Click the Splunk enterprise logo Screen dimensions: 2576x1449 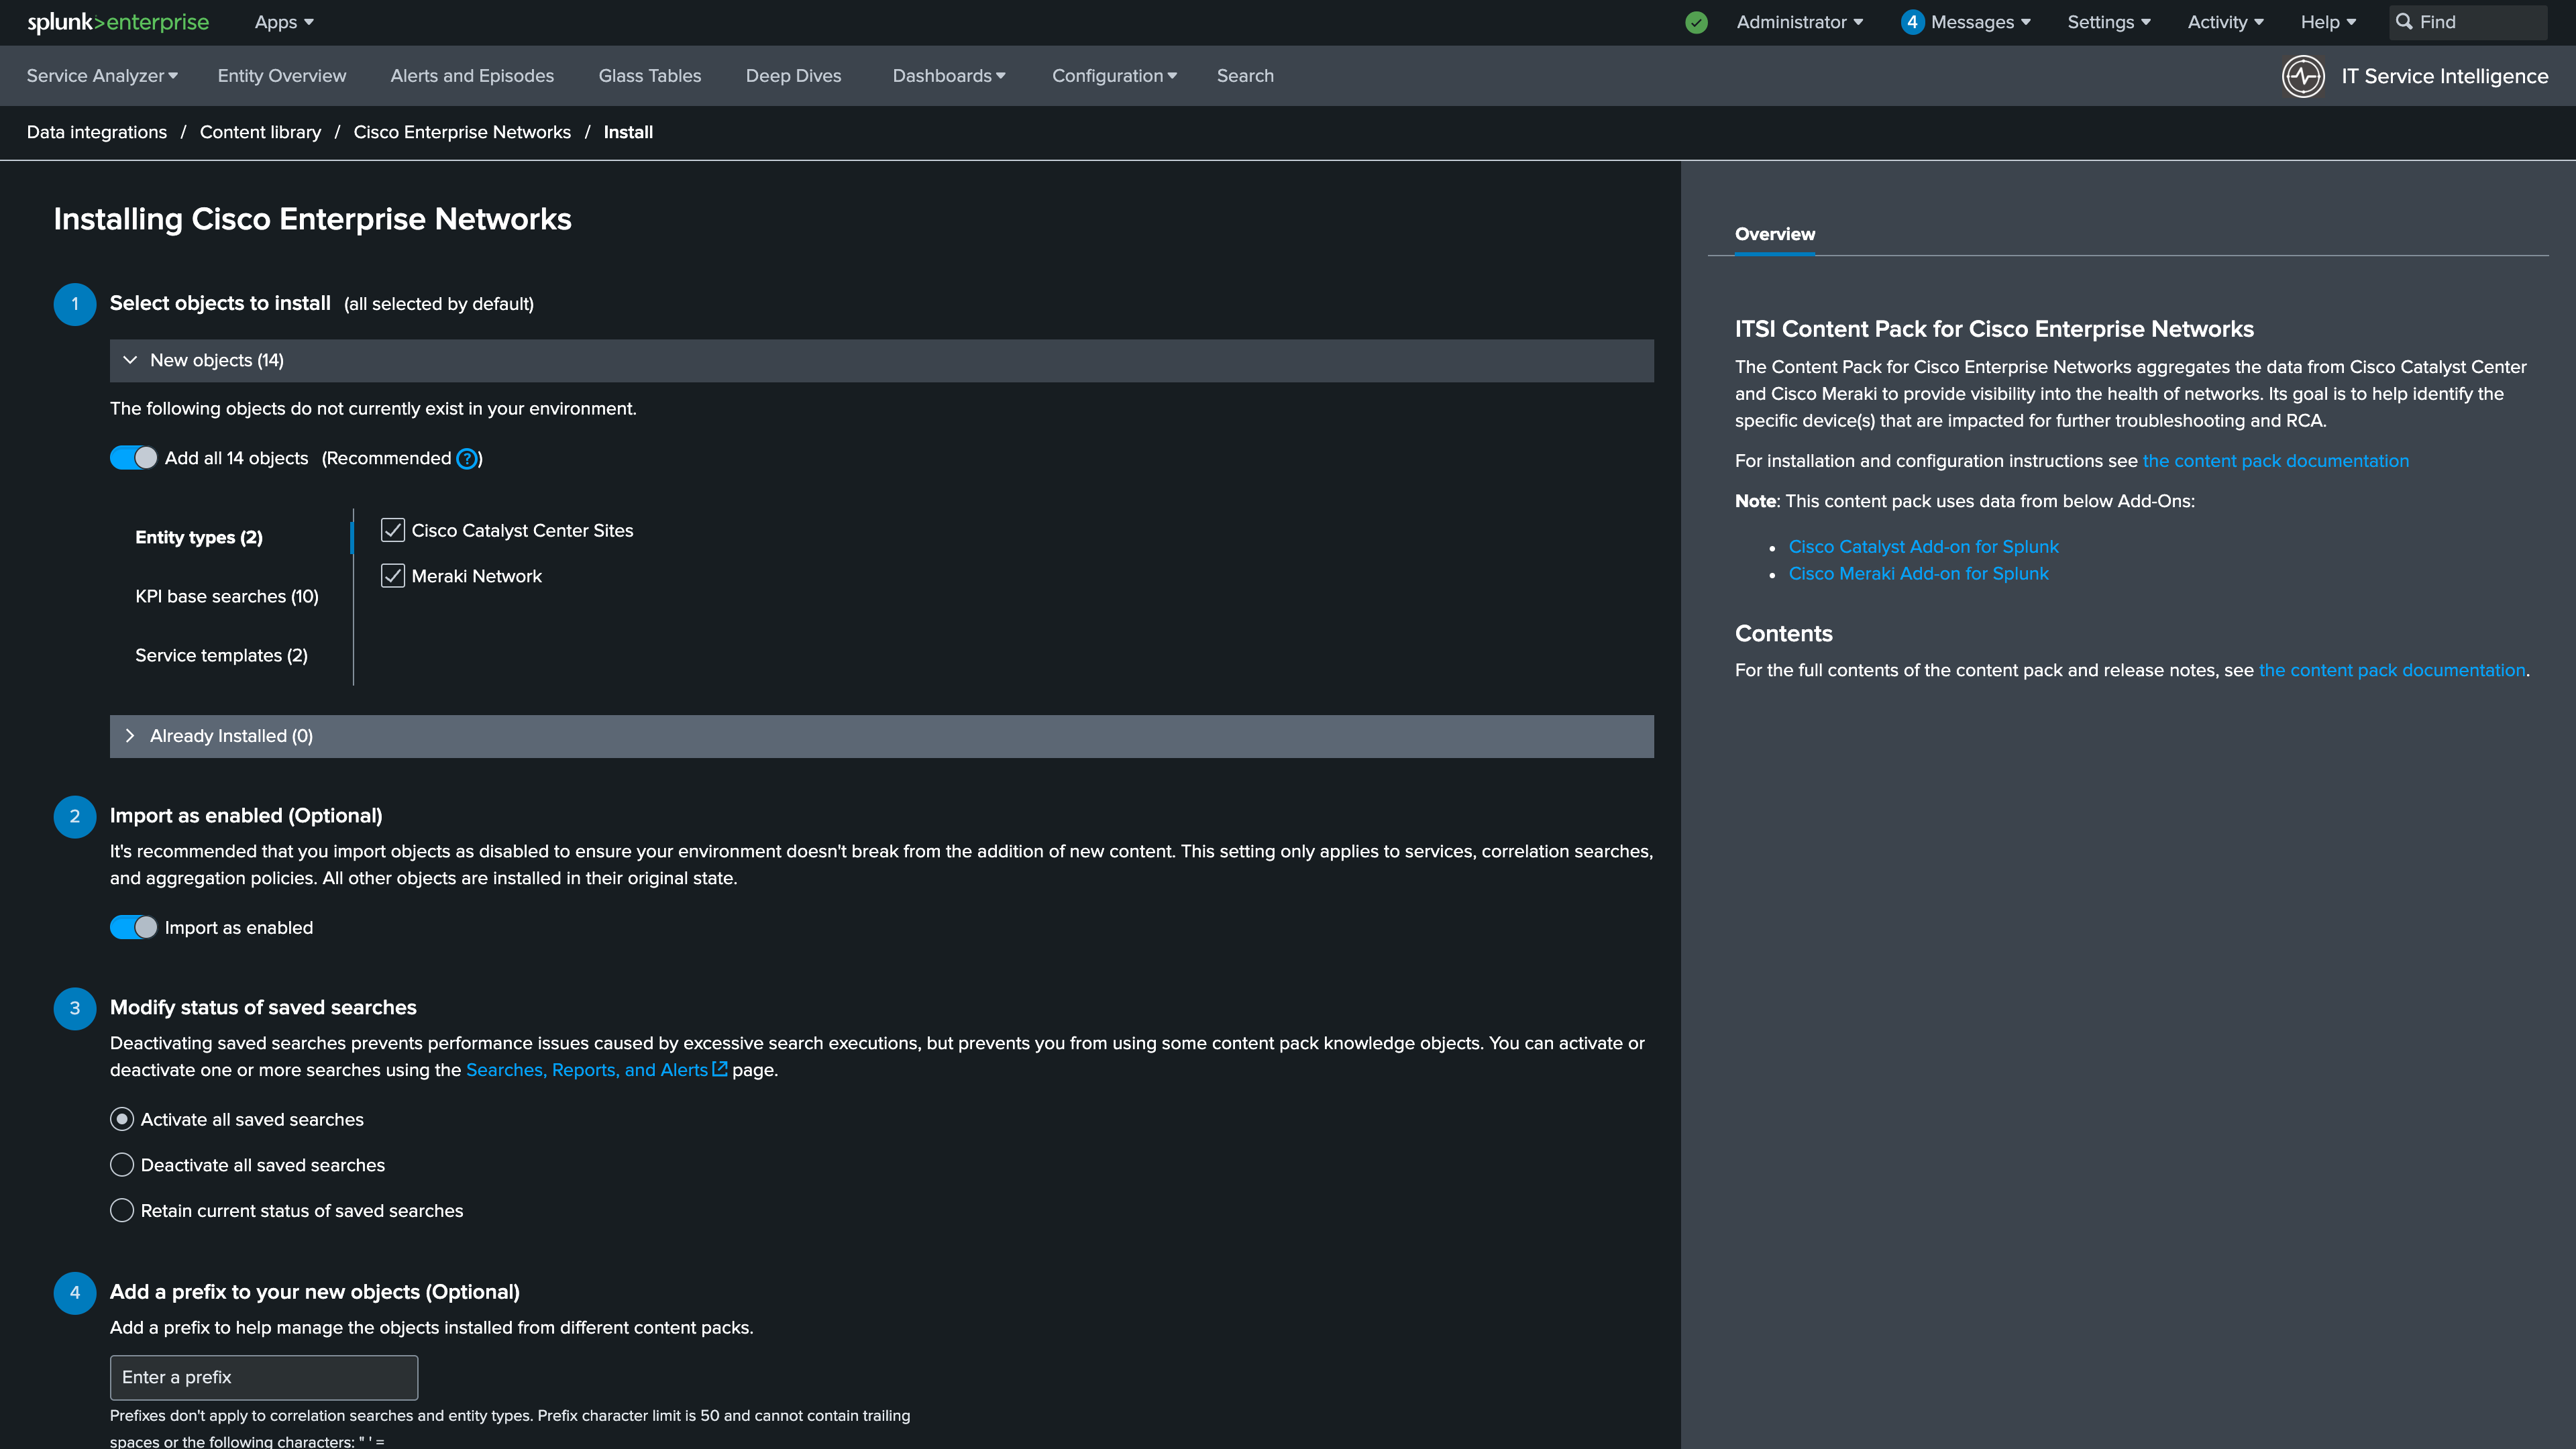(x=118, y=22)
